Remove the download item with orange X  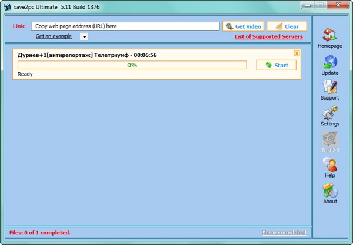pyautogui.click(x=297, y=53)
